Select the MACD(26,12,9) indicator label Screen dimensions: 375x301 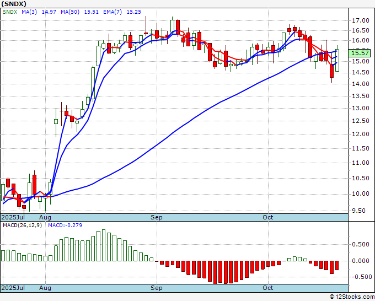point(22,226)
